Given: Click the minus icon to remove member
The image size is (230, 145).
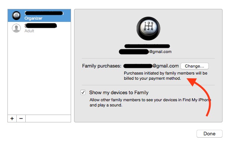Looking at the screenshot, I should coord(21,118).
